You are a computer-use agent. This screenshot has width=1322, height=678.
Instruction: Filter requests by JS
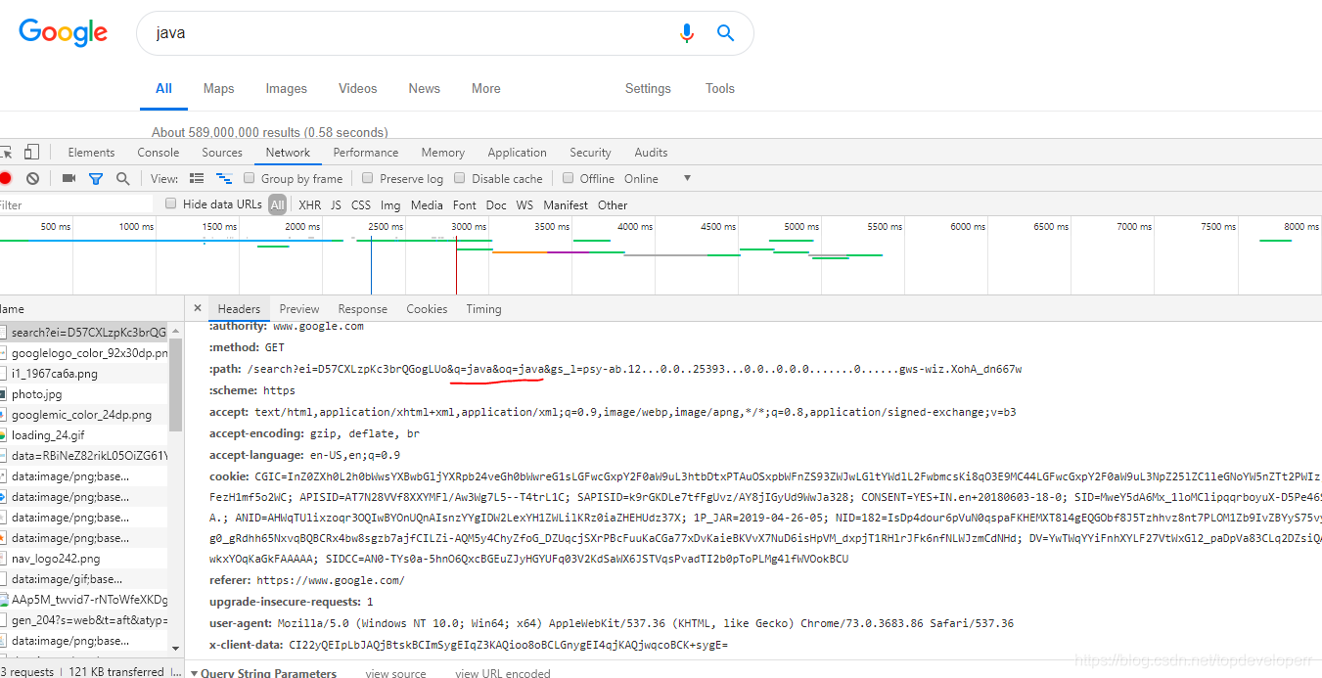(336, 204)
